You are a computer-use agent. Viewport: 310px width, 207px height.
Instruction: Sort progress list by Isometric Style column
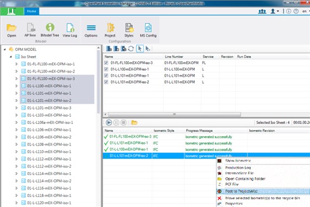(168, 131)
